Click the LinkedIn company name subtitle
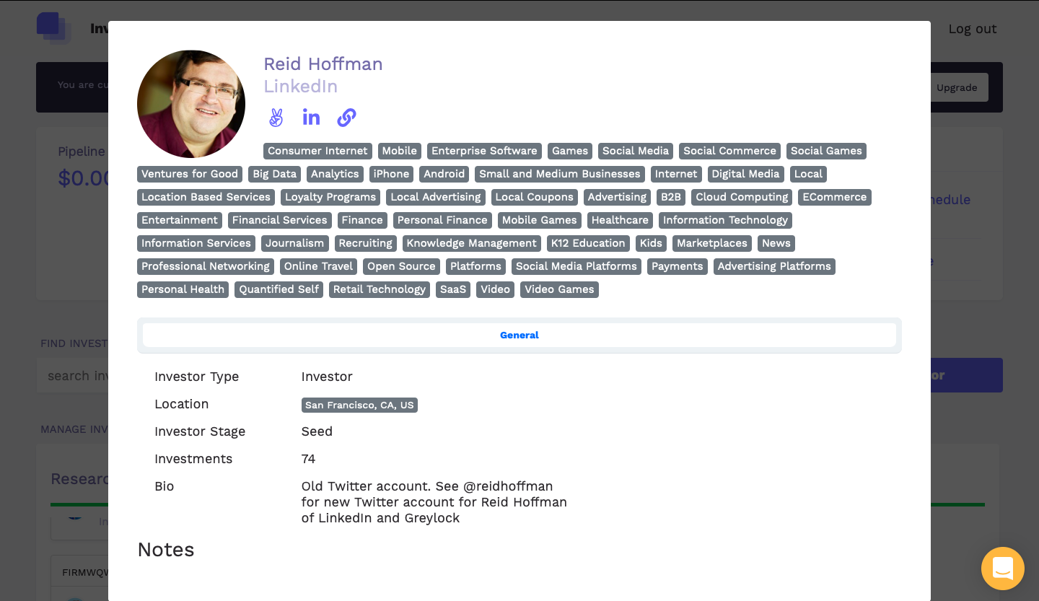 pyautogui.click(x=300, y=87)
